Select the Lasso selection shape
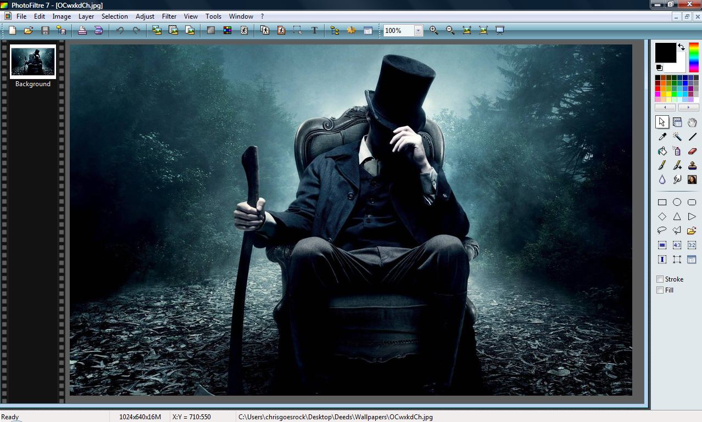Image resolution: width=702 pixels, height=422 pixels. pos(662,230)
